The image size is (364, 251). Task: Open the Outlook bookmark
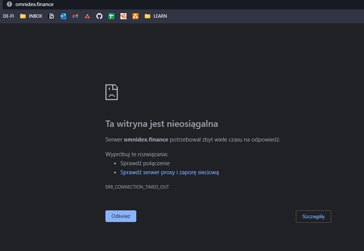63,16
